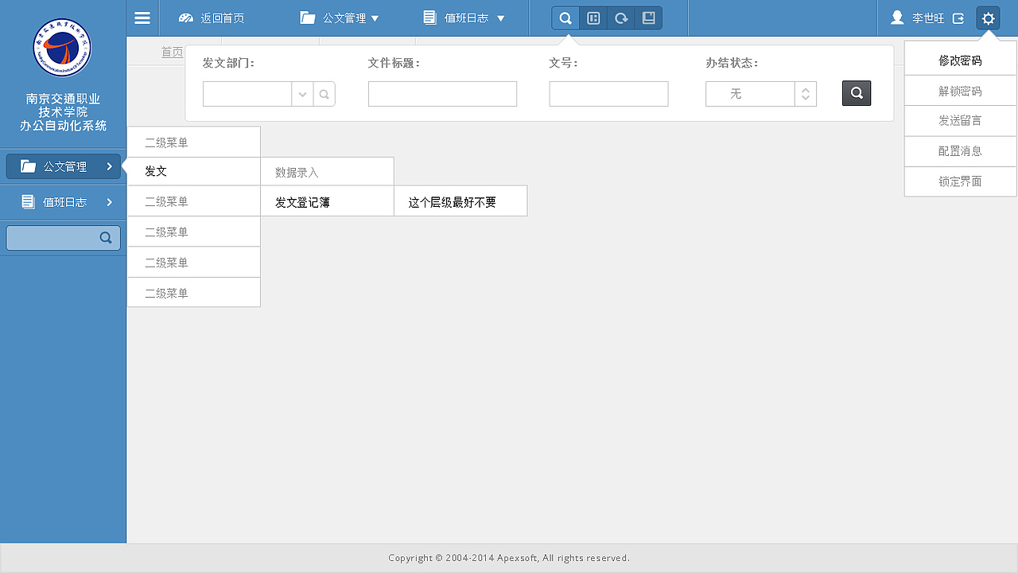Click the 返回首页 home link

pos(211,17)
